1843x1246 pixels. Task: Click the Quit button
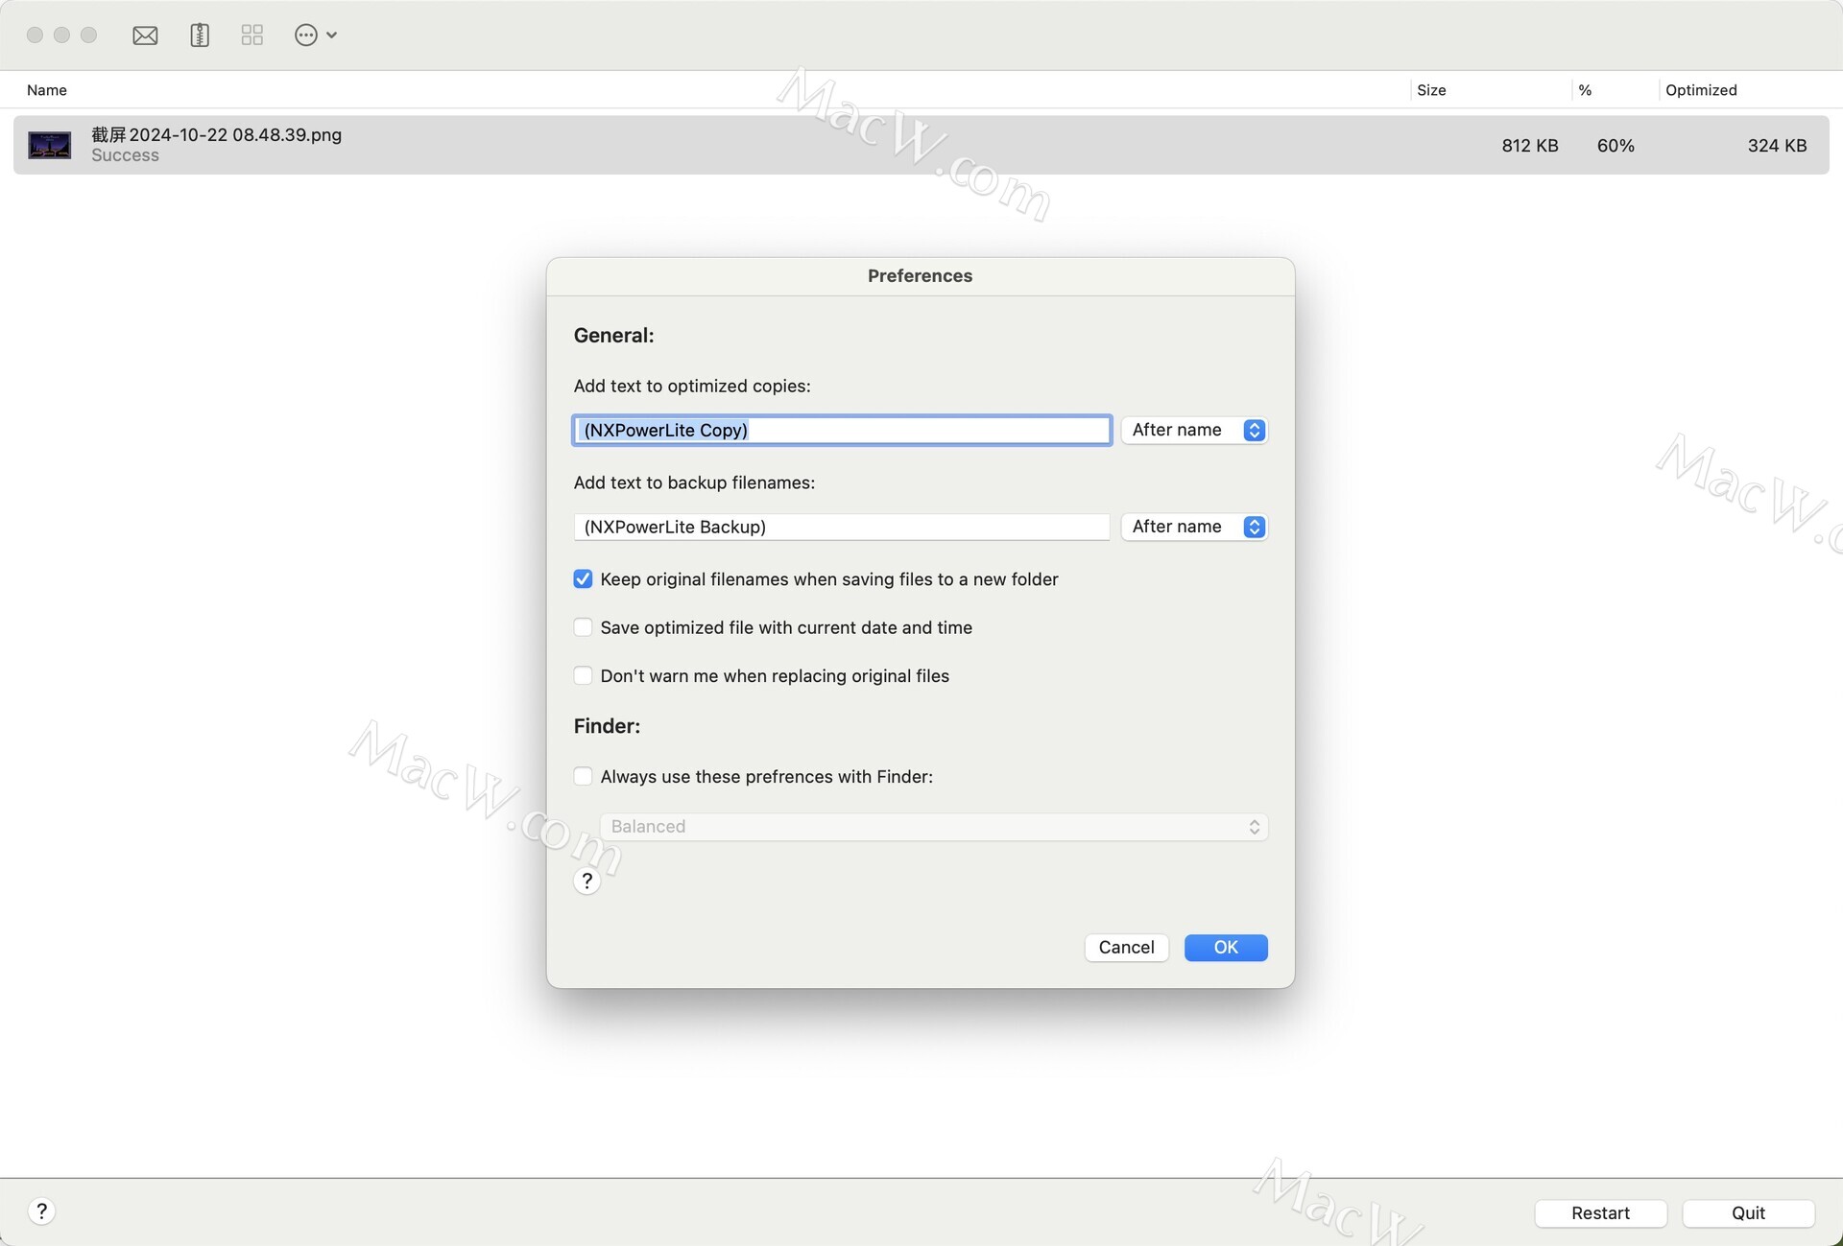coord(1748,1212)
